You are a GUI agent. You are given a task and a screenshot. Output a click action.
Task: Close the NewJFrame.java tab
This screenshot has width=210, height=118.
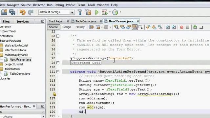[138, 21]
